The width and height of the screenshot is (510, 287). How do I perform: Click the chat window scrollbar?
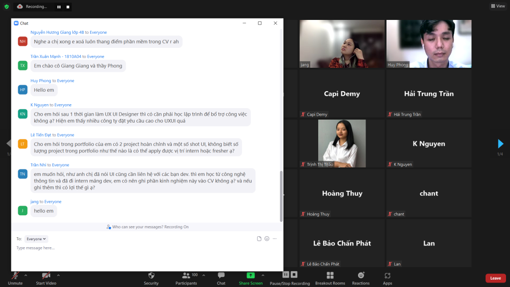281,196
